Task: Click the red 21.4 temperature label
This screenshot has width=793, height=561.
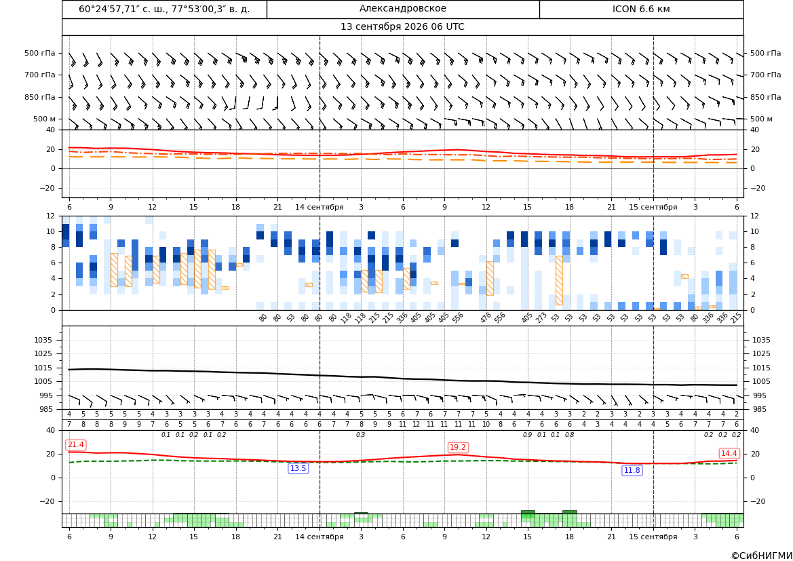Action: (x=76, y=444)
